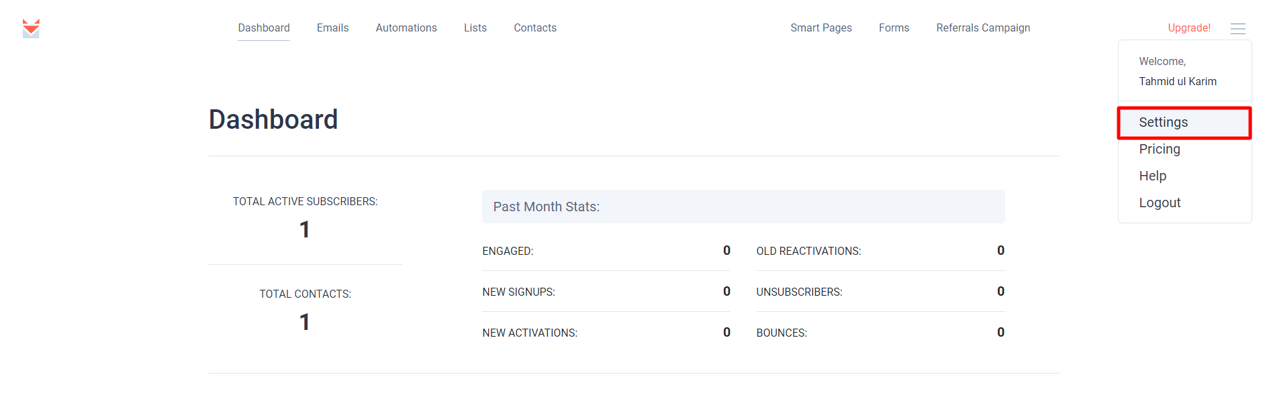Open the Automations tab
This screenshot has width=1267, height=395.
pyautogui.click(x=406, y=27)
